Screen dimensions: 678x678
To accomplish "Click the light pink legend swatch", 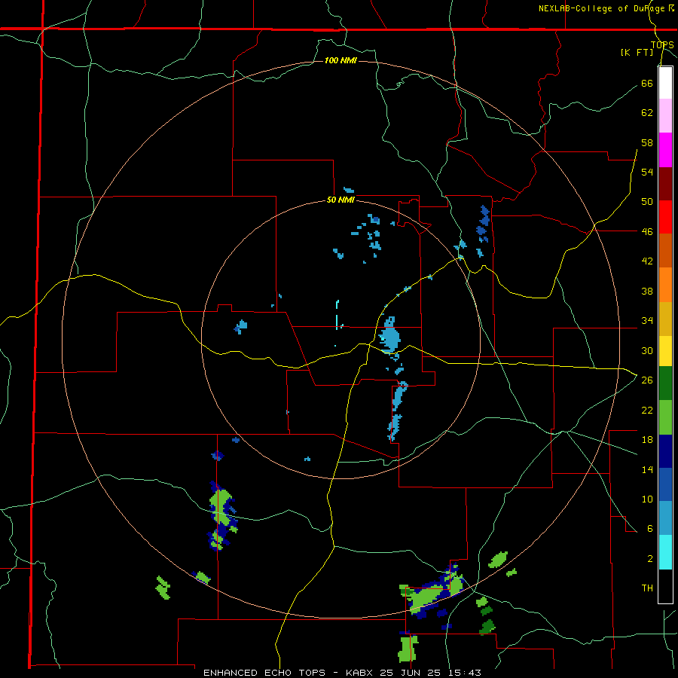I will point(665,116).
